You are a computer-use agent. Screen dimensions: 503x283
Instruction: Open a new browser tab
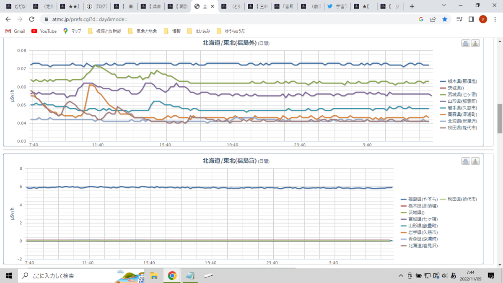(x=412, y=6)
